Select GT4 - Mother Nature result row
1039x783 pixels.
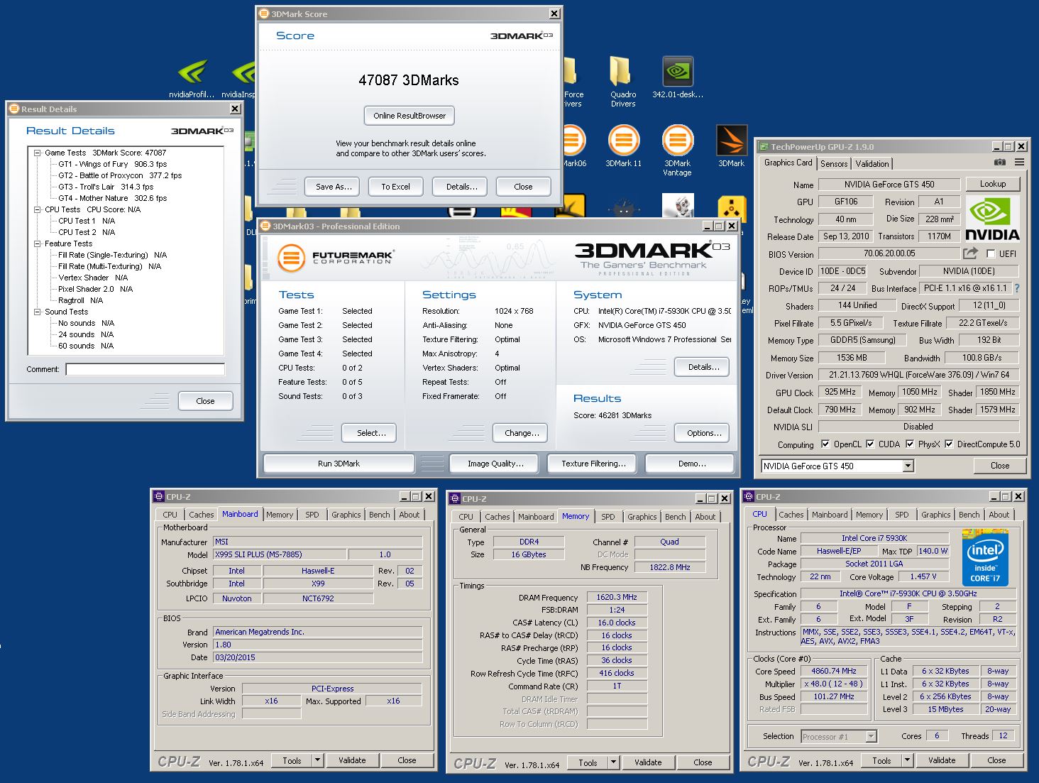(112, 198)
